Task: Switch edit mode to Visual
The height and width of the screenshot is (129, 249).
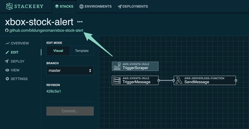Action: pos(58,51)
